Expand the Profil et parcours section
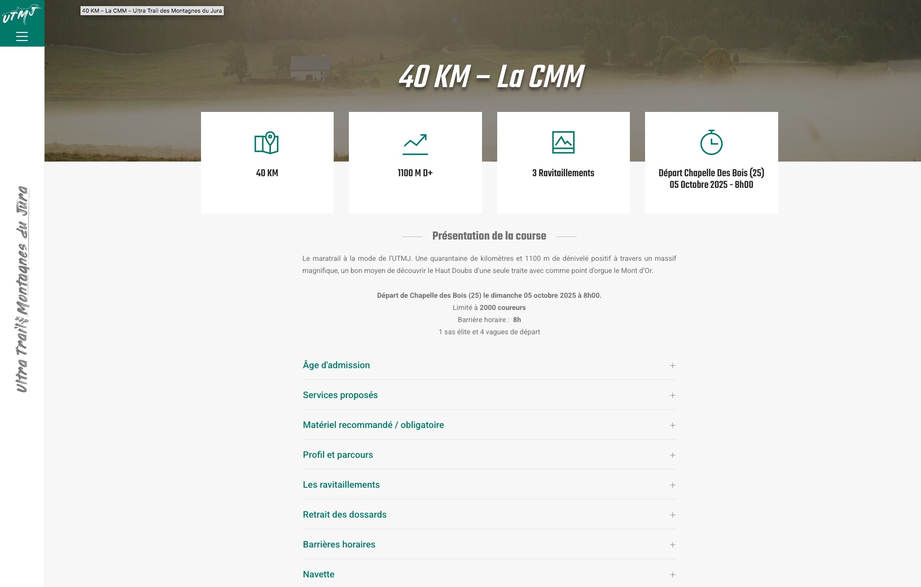Image resolution: width=921 pixels, height=587 pixels. tap(338, 455)
